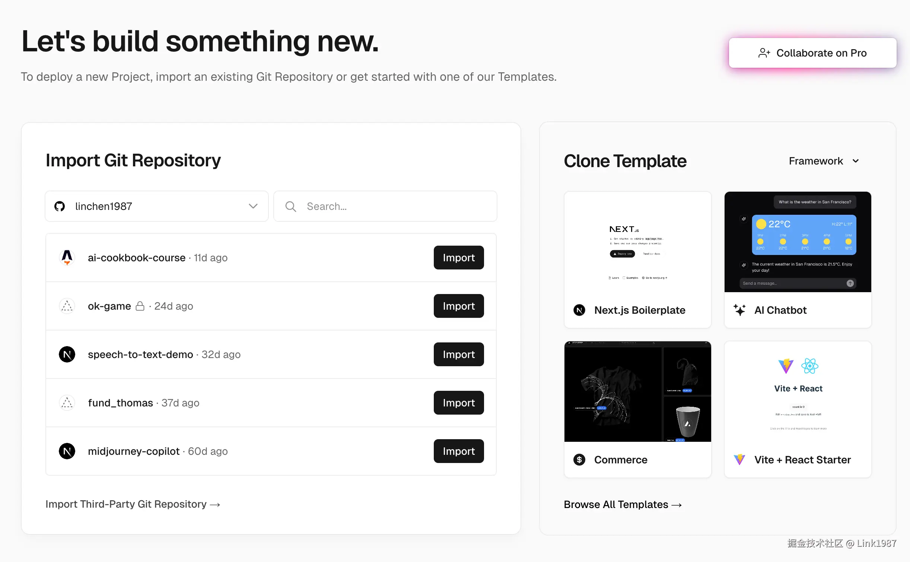Viewport: 910px width, 562px height.
Task: Import the ai-cookbook-course repository
Action: click(x=459, y=258)
